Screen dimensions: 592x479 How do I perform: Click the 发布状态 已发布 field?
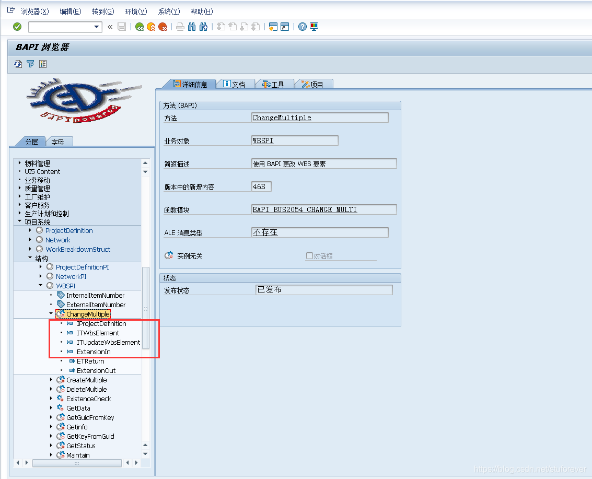[324, 290]
